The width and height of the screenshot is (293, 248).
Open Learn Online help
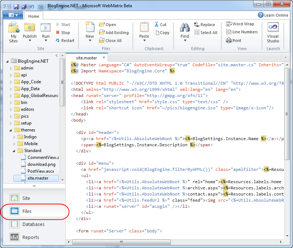click(273, 15)
